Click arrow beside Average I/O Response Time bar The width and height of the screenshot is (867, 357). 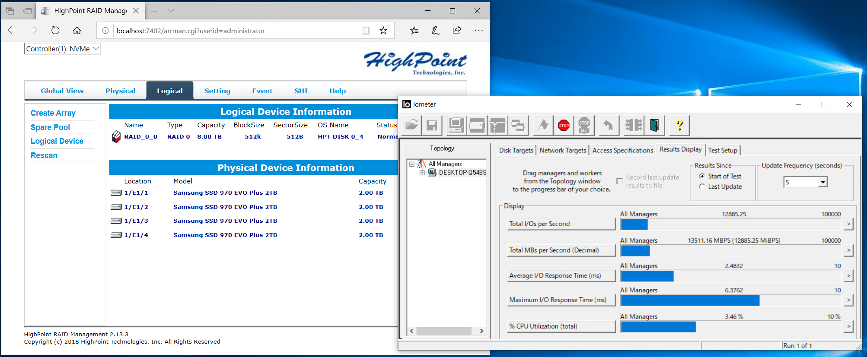pyautogui.click(x=848, y=276)
